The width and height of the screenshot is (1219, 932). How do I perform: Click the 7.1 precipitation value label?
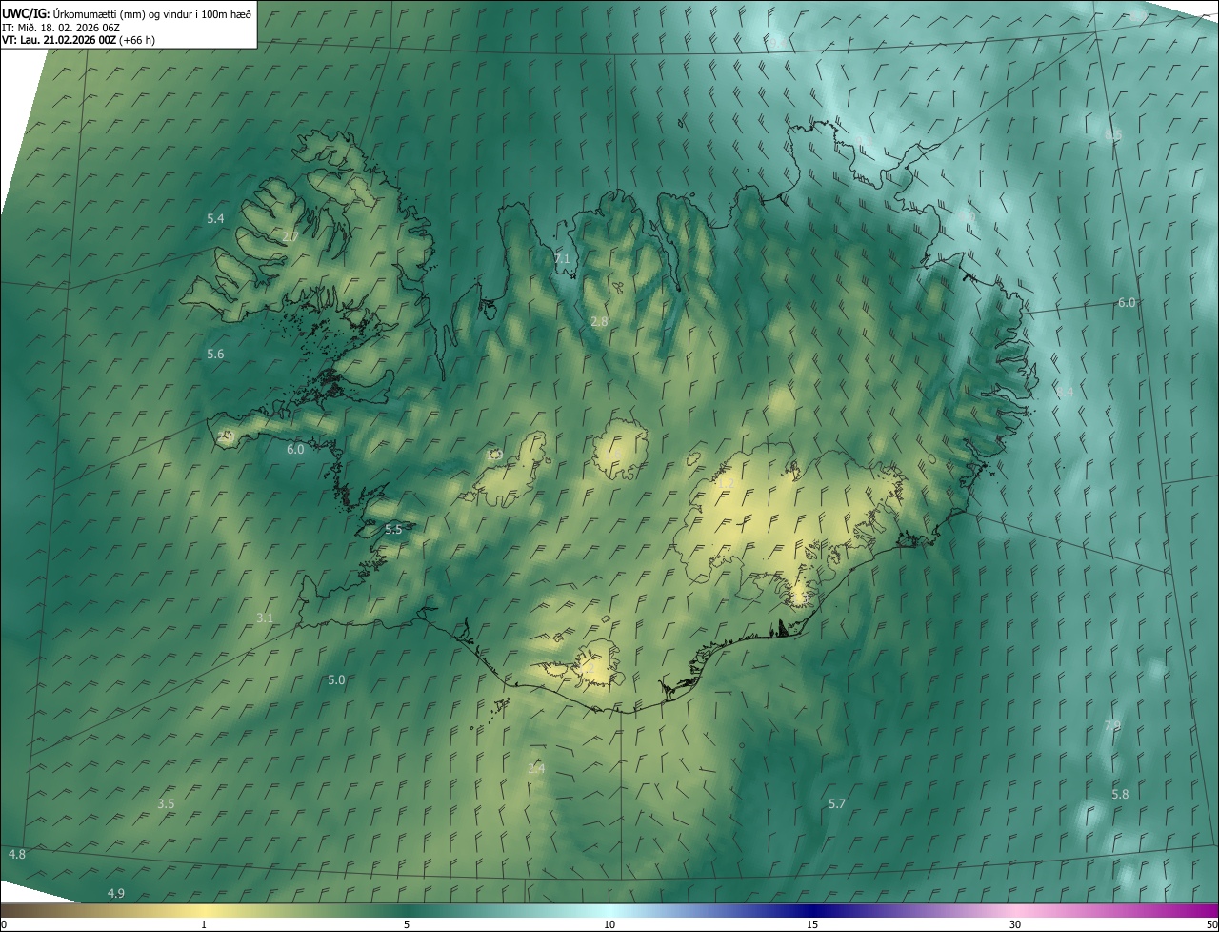coord(562,258)
